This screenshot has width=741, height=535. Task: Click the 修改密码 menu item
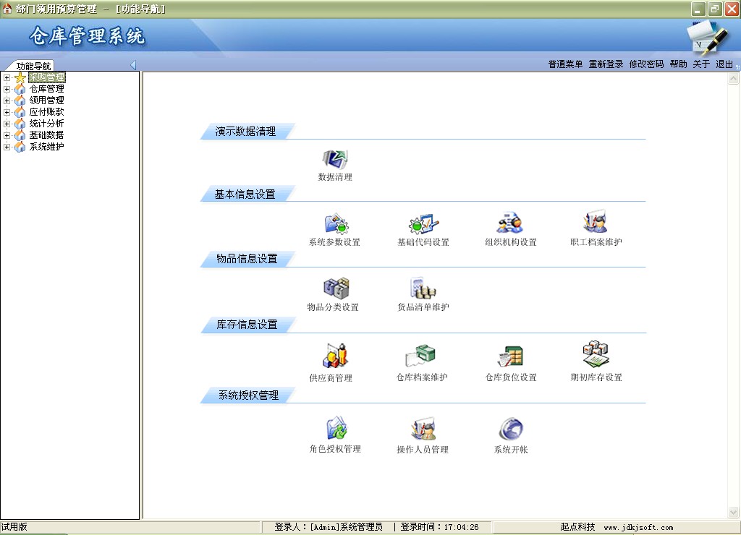646,64
